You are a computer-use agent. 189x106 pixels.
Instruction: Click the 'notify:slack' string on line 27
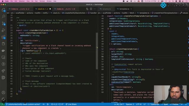[32, 41]
